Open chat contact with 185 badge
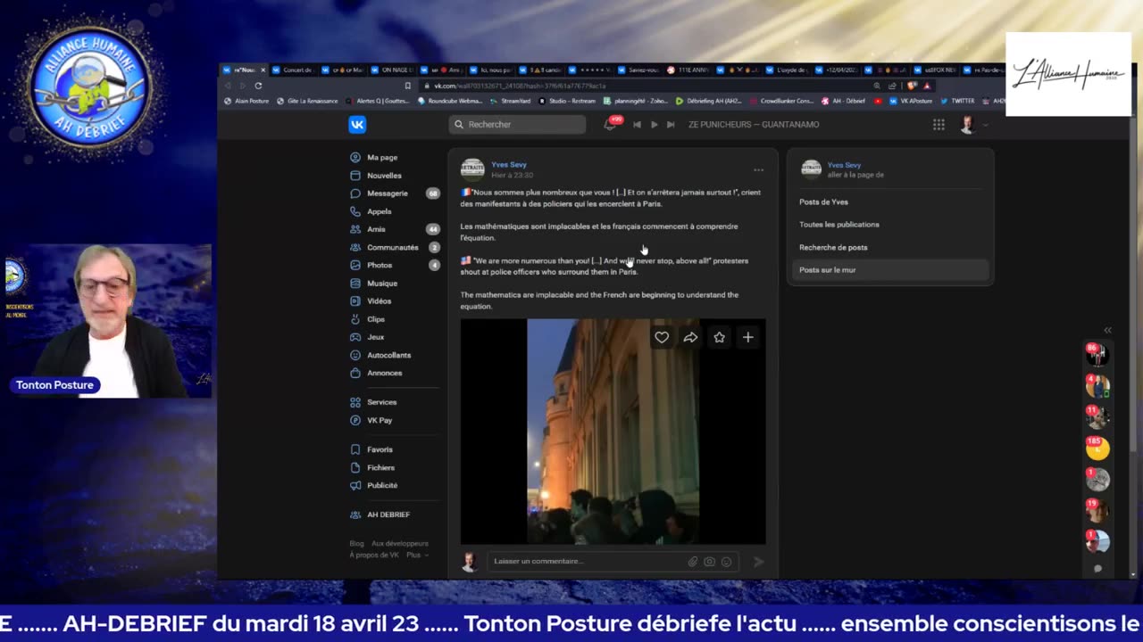The image size is (1143, 642). click(1097, 448)
